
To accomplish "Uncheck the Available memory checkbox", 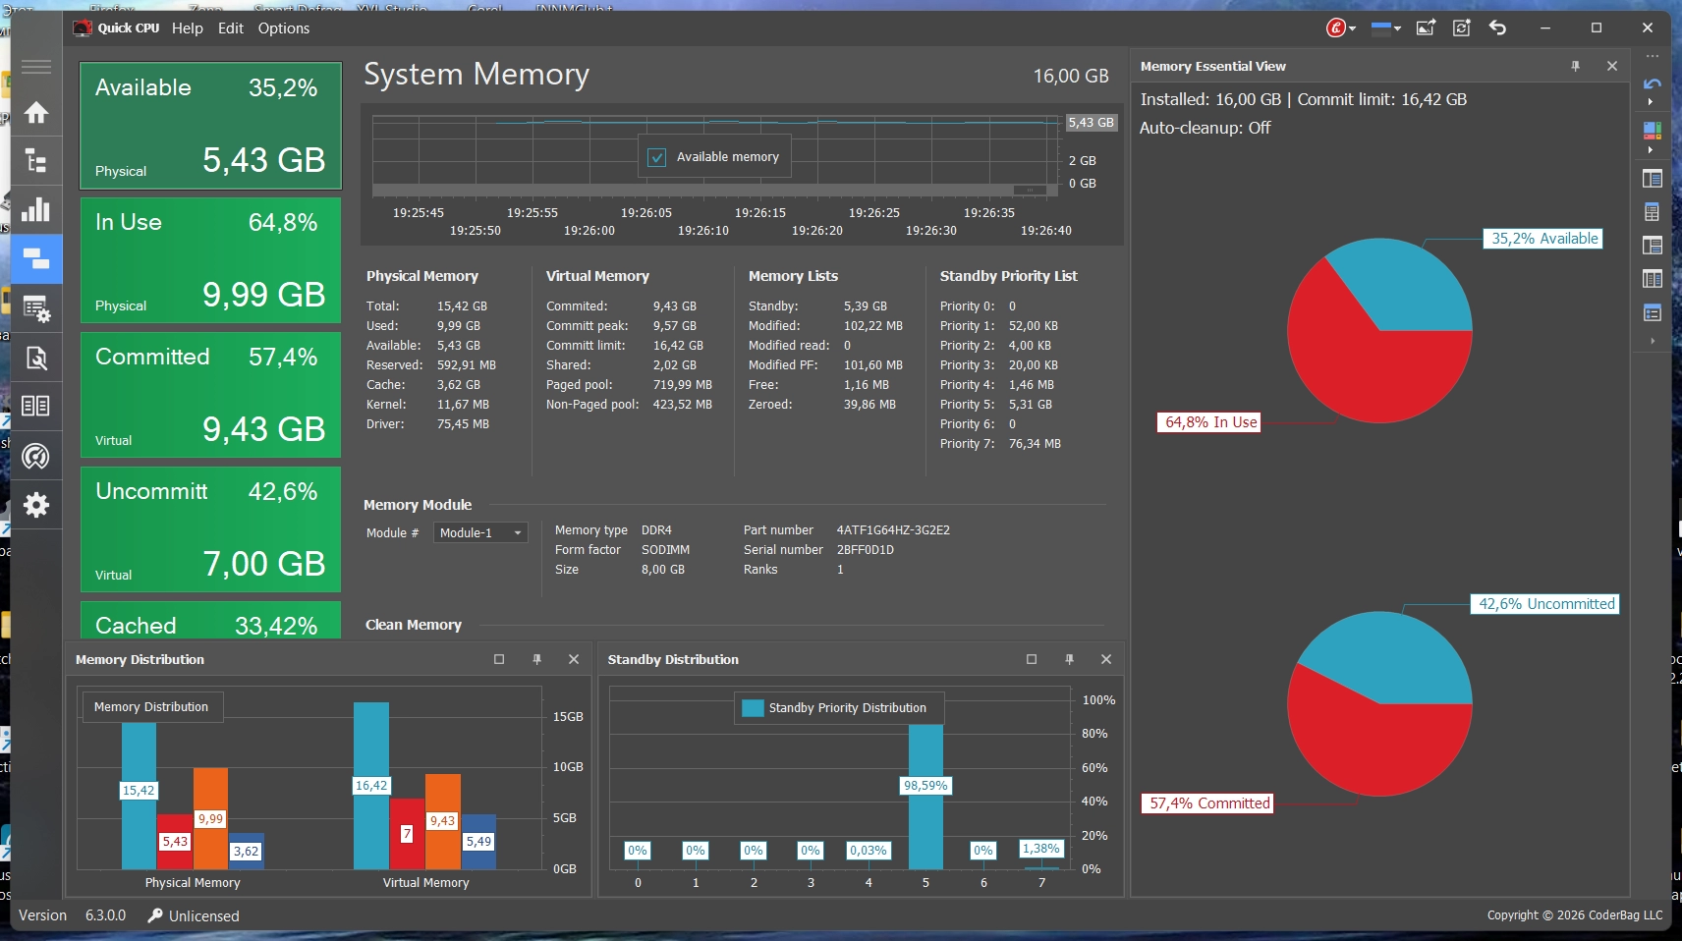I will coord(657,157).
